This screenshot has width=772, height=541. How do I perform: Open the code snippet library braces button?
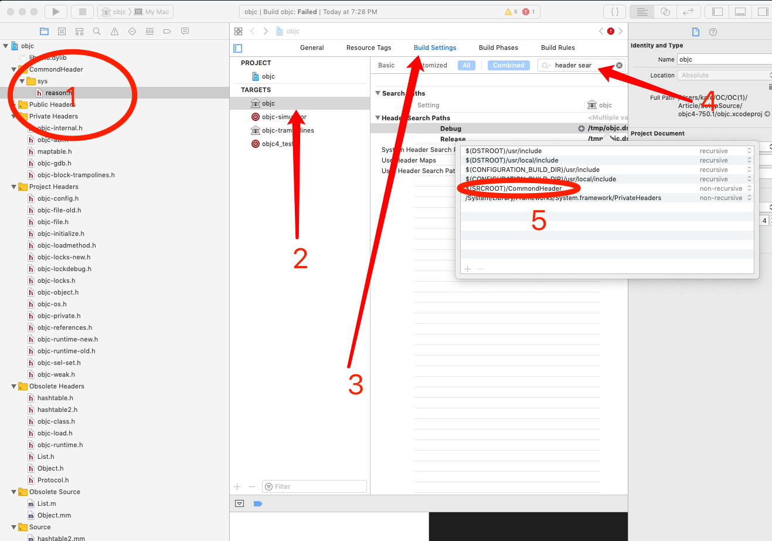[614, 12]
